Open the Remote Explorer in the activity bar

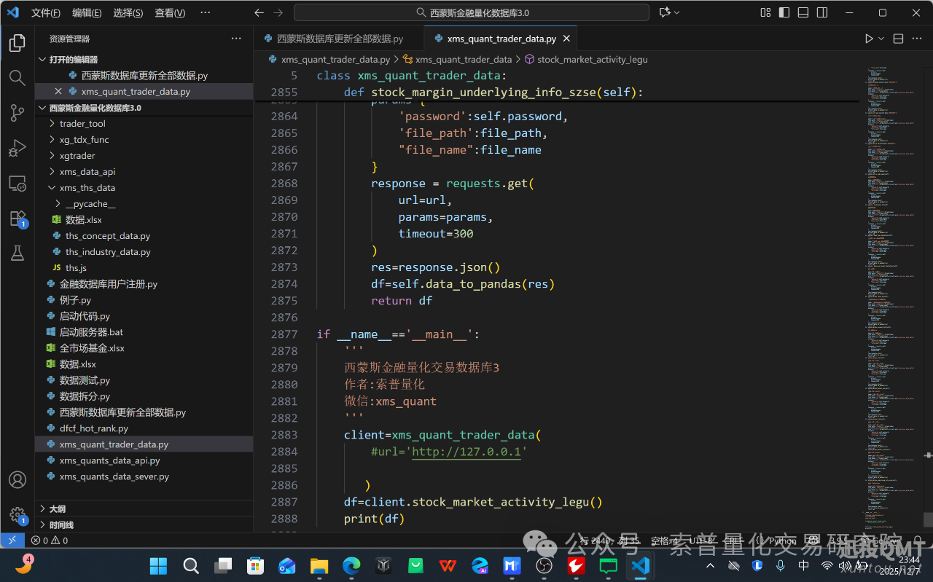(17, 183)
